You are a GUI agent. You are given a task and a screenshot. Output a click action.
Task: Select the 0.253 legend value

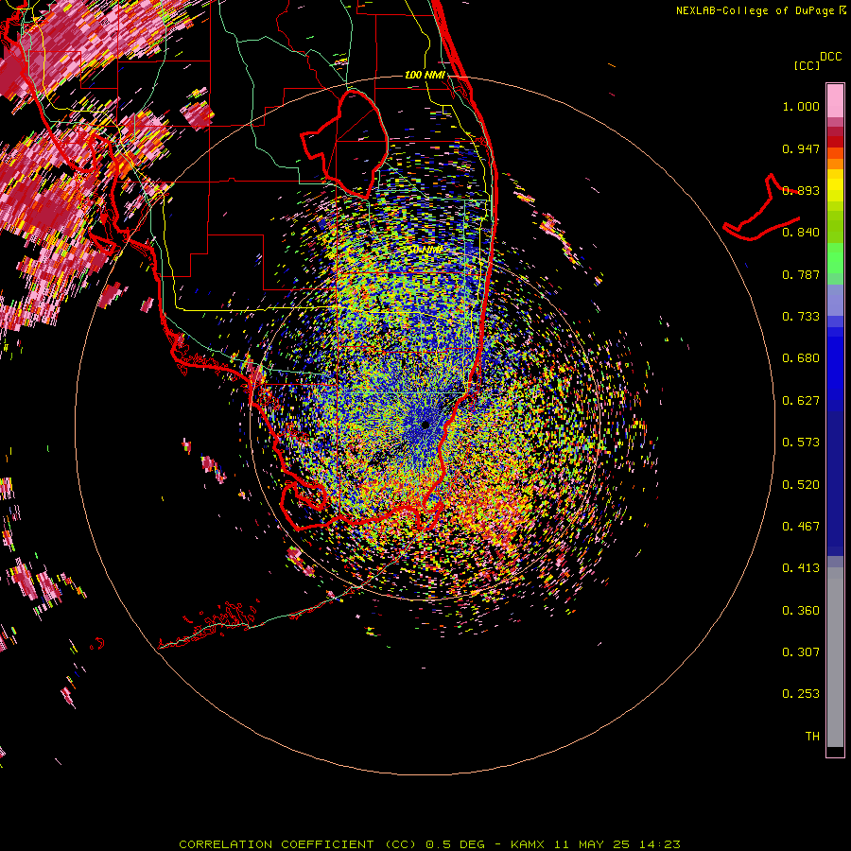(x=801, y=694)
